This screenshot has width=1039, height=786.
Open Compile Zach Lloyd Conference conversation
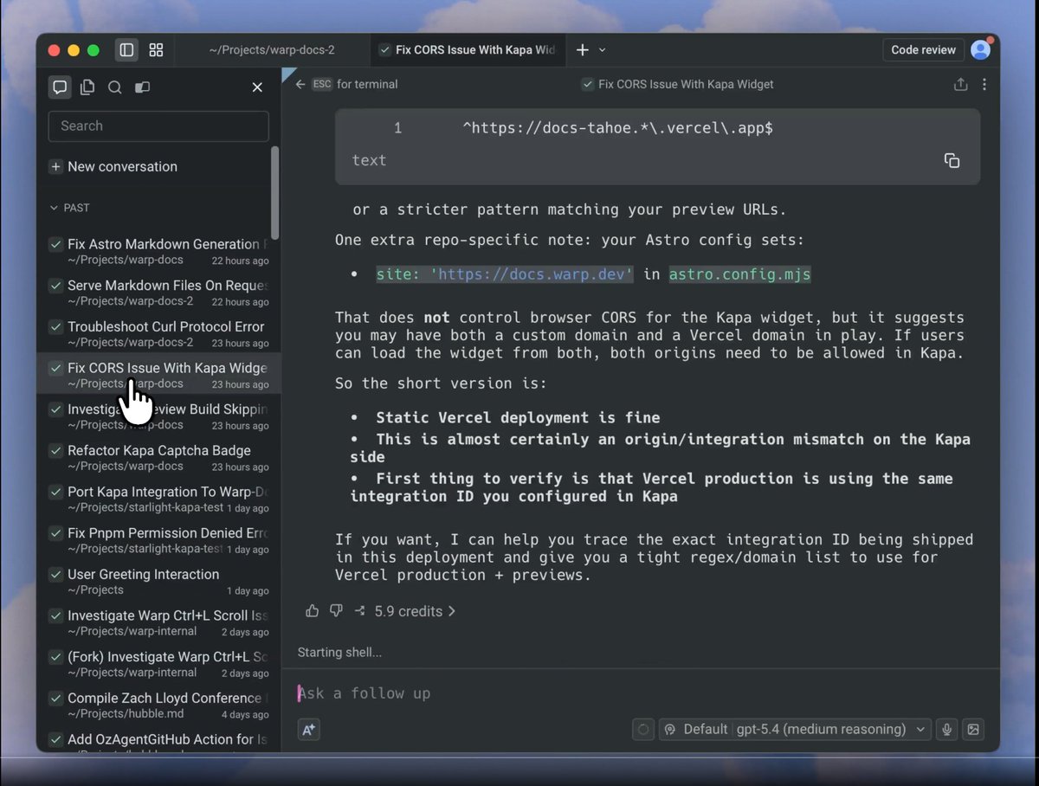coord(159,705)
